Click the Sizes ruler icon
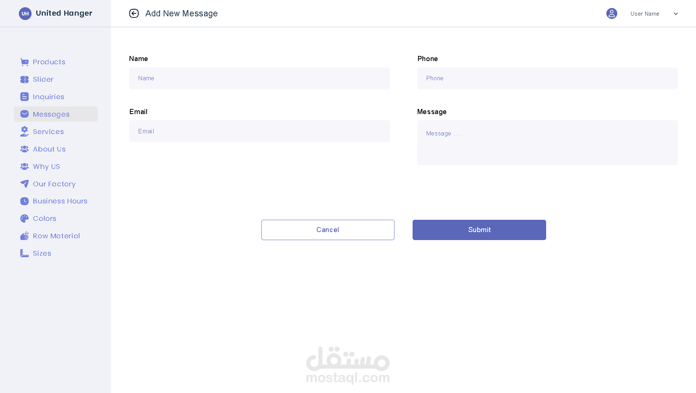The width and height of the screenshot is (696, 393). click(24, 254)
